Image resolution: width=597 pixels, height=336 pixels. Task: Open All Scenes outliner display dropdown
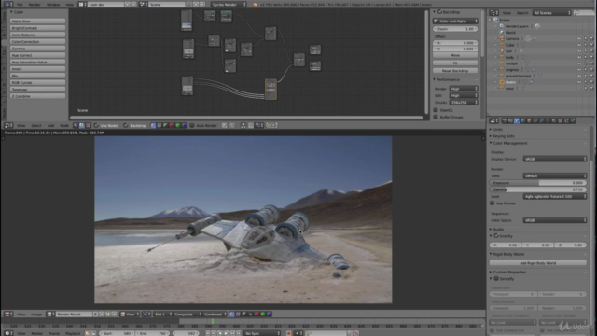click(x=551, y=13)
